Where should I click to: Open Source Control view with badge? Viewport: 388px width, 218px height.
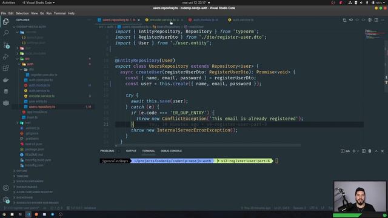[x=5, y=45]
